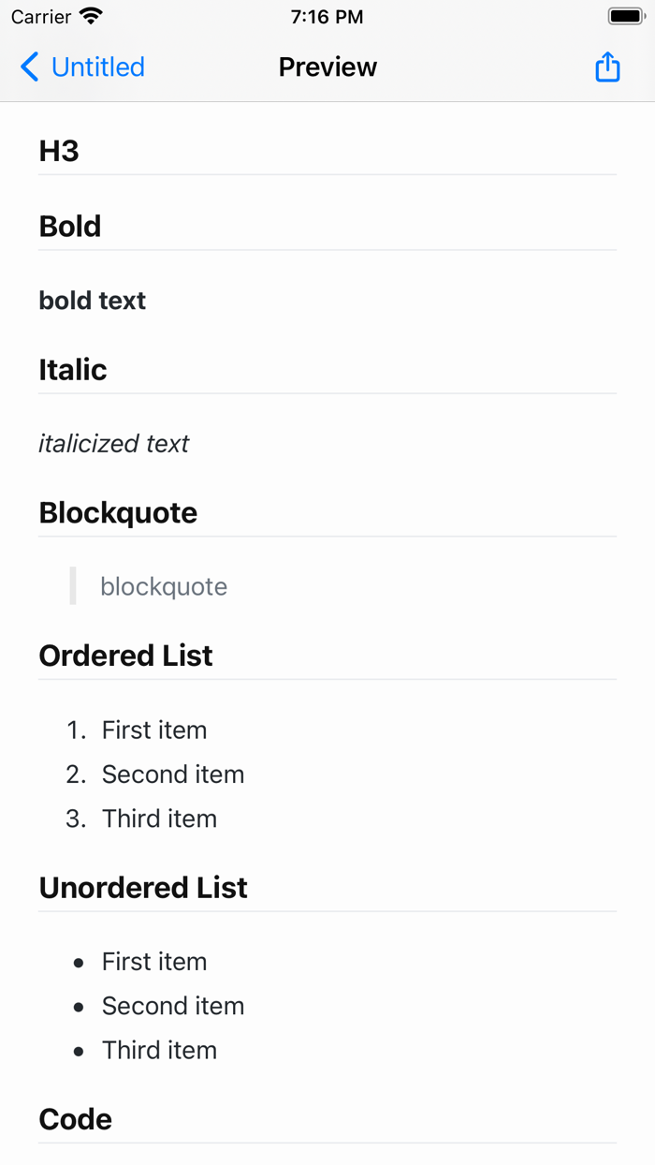Select First item in the Ordered List
The width and height of the screenshot is (655, 1165).
click(x=154, y=730)
